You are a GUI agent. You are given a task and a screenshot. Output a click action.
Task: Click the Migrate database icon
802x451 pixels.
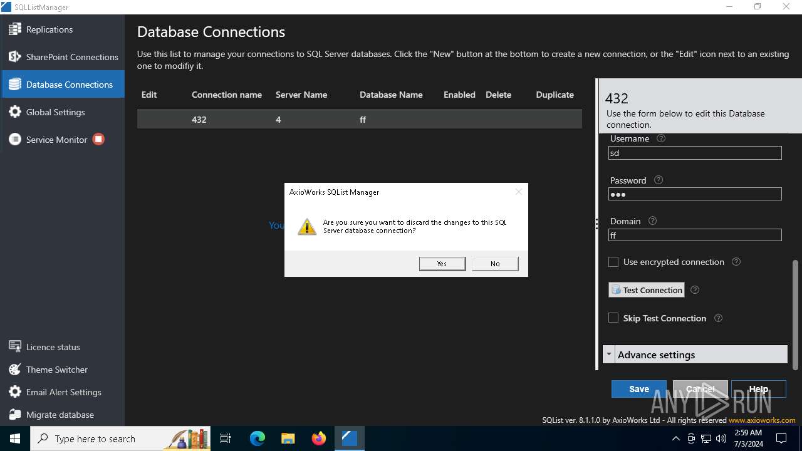[14, 414]
